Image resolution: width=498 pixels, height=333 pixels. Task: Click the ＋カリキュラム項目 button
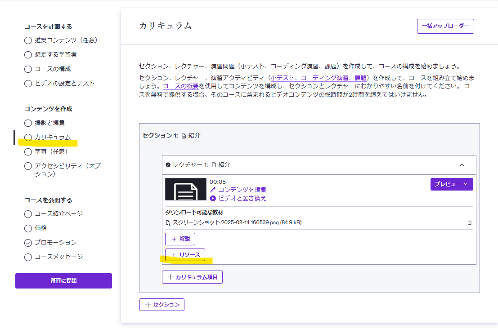point(192,277)
